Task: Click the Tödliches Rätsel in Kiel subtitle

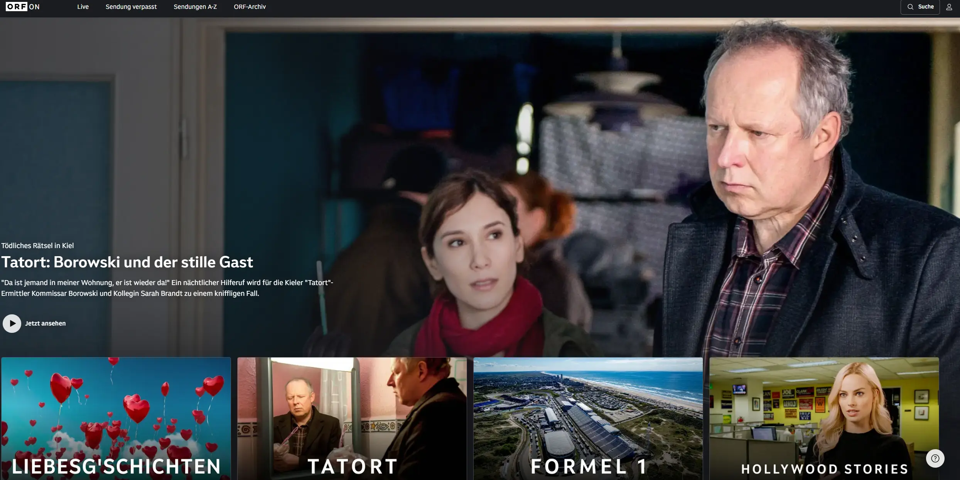Action: 37,245
